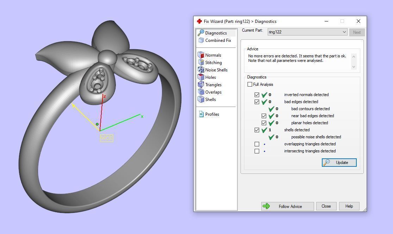Click the Follow Advice button

click(x=287, y=206)
